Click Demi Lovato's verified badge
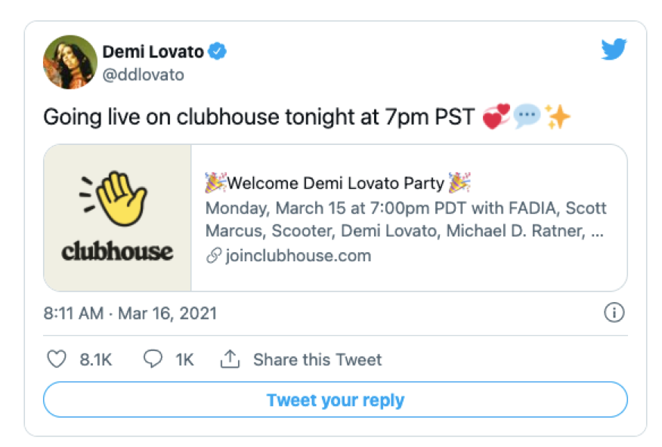Viewport: 662px width, 447px height. 218,51
